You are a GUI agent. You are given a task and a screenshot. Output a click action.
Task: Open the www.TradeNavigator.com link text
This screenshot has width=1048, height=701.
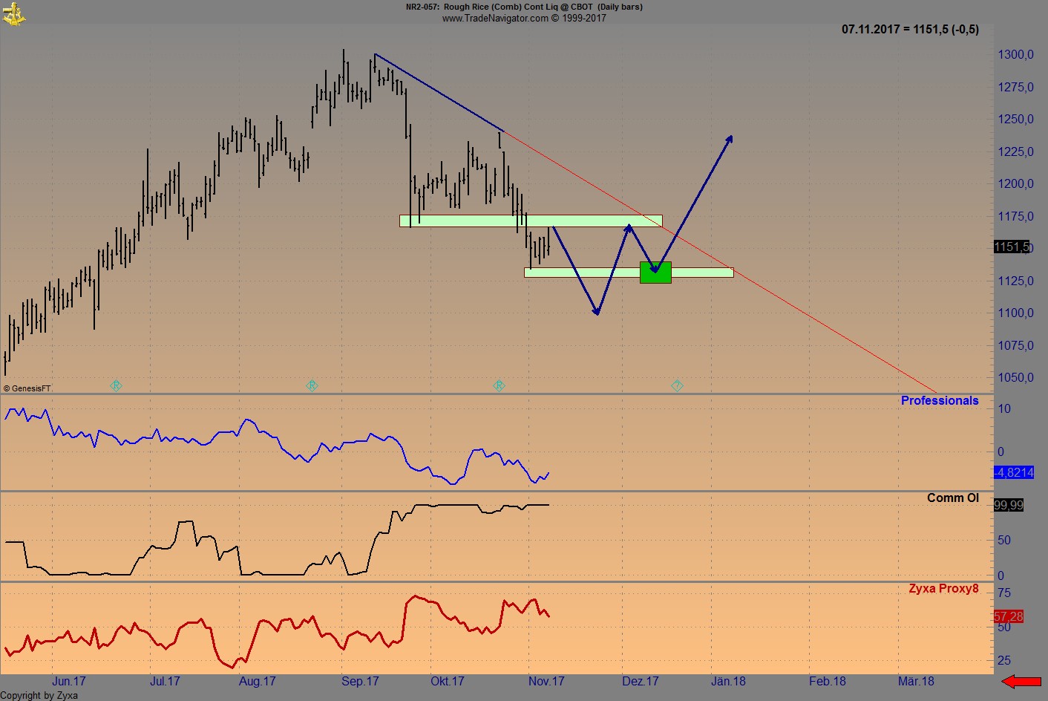pos(495,18)
